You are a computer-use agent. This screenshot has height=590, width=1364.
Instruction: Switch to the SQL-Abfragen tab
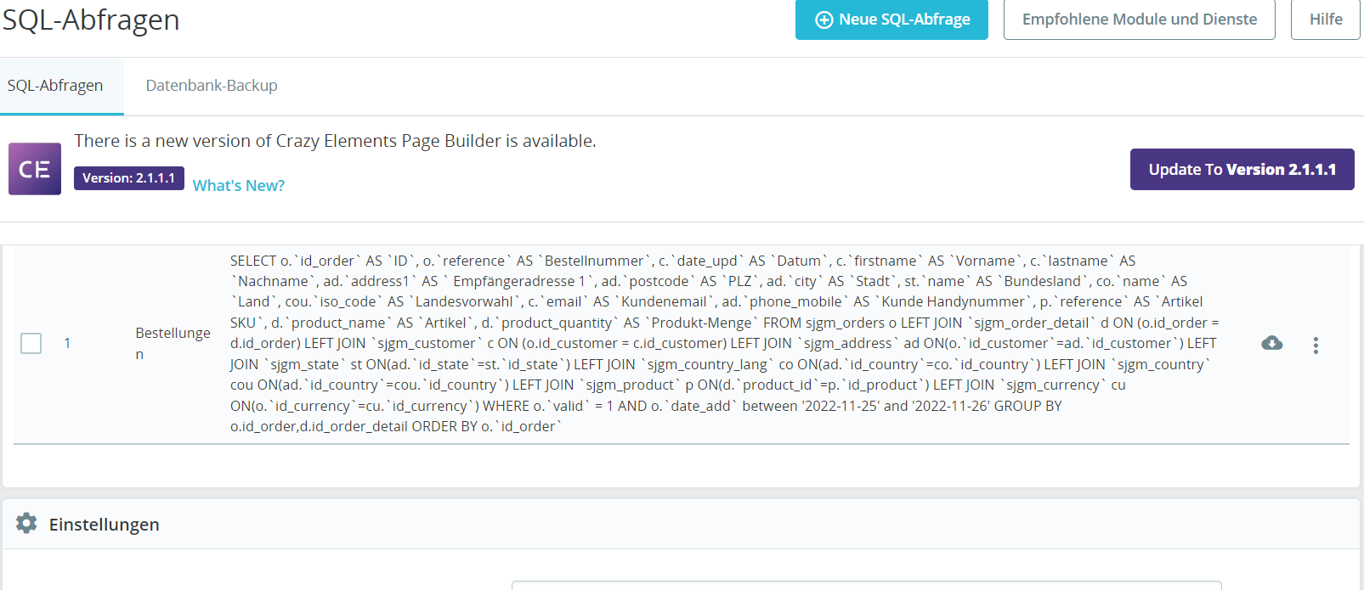(55, 86)
